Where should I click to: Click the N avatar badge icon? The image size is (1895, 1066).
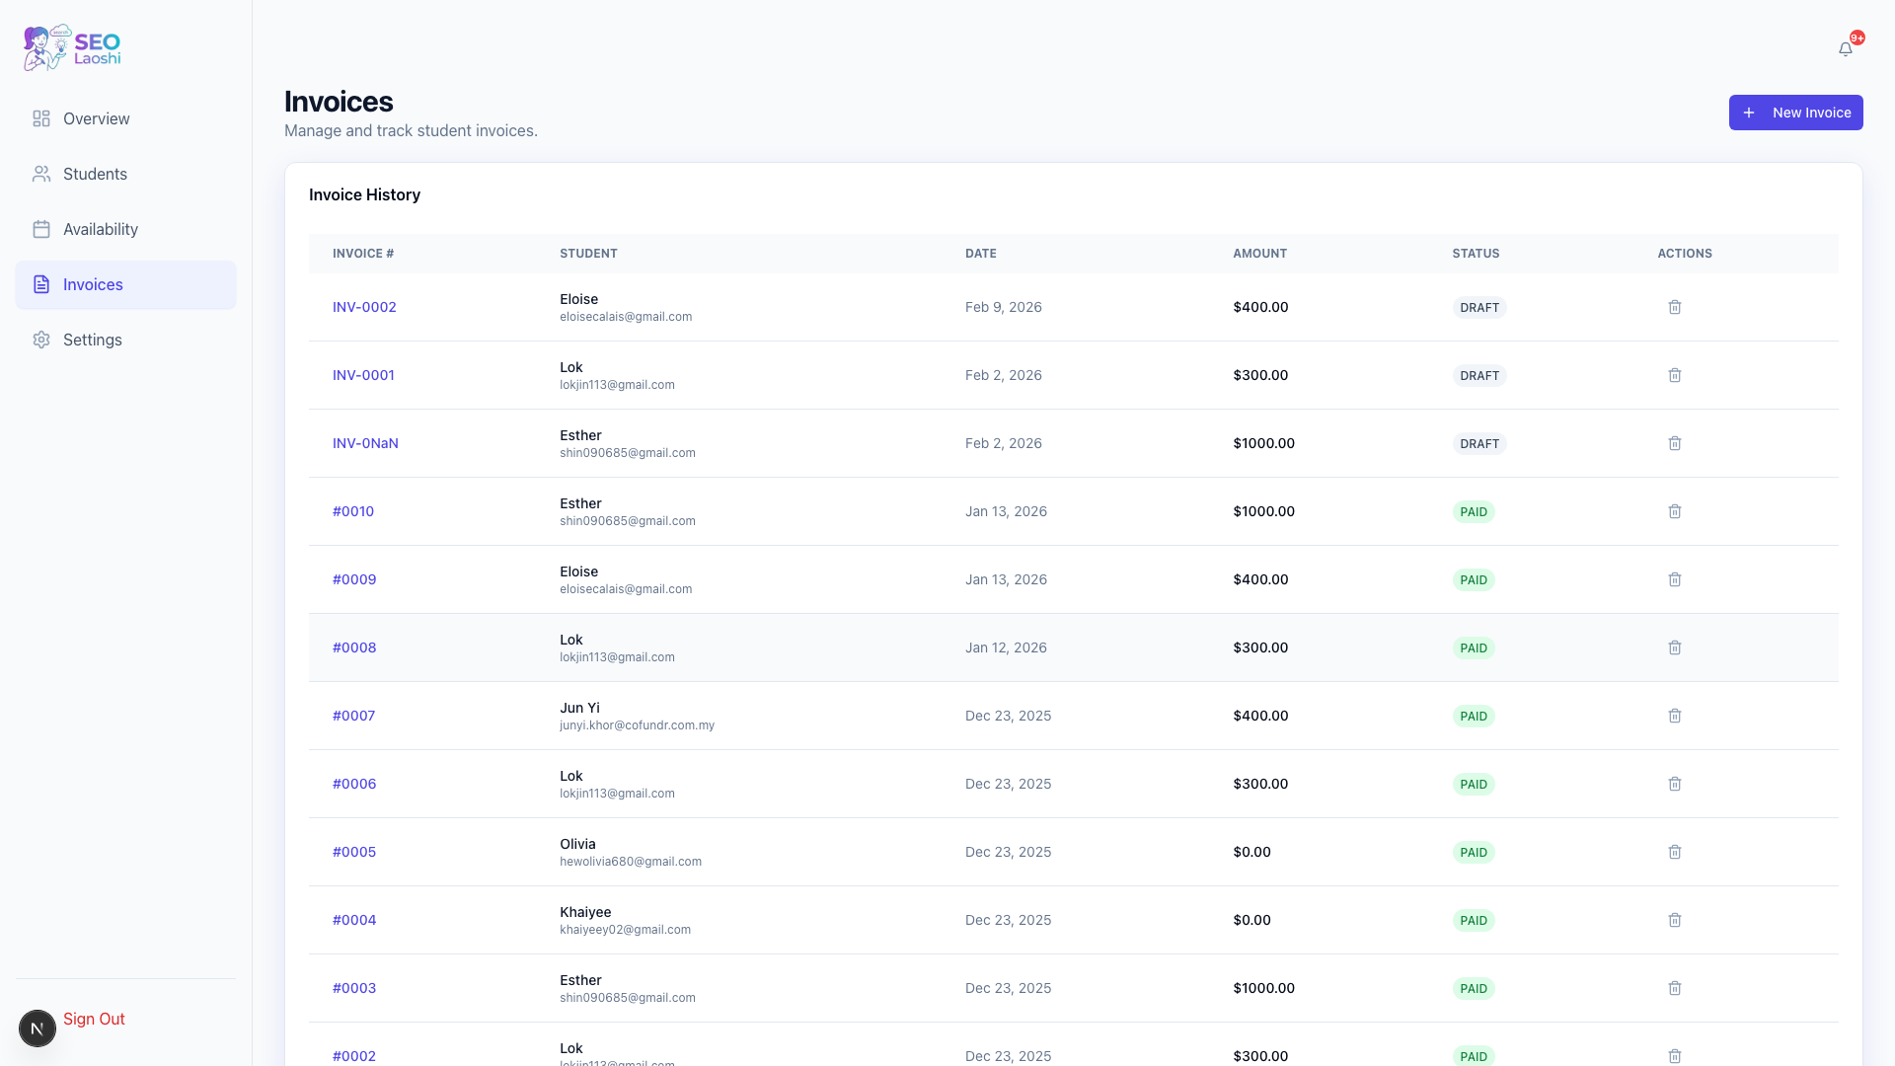pos(38,1028)
